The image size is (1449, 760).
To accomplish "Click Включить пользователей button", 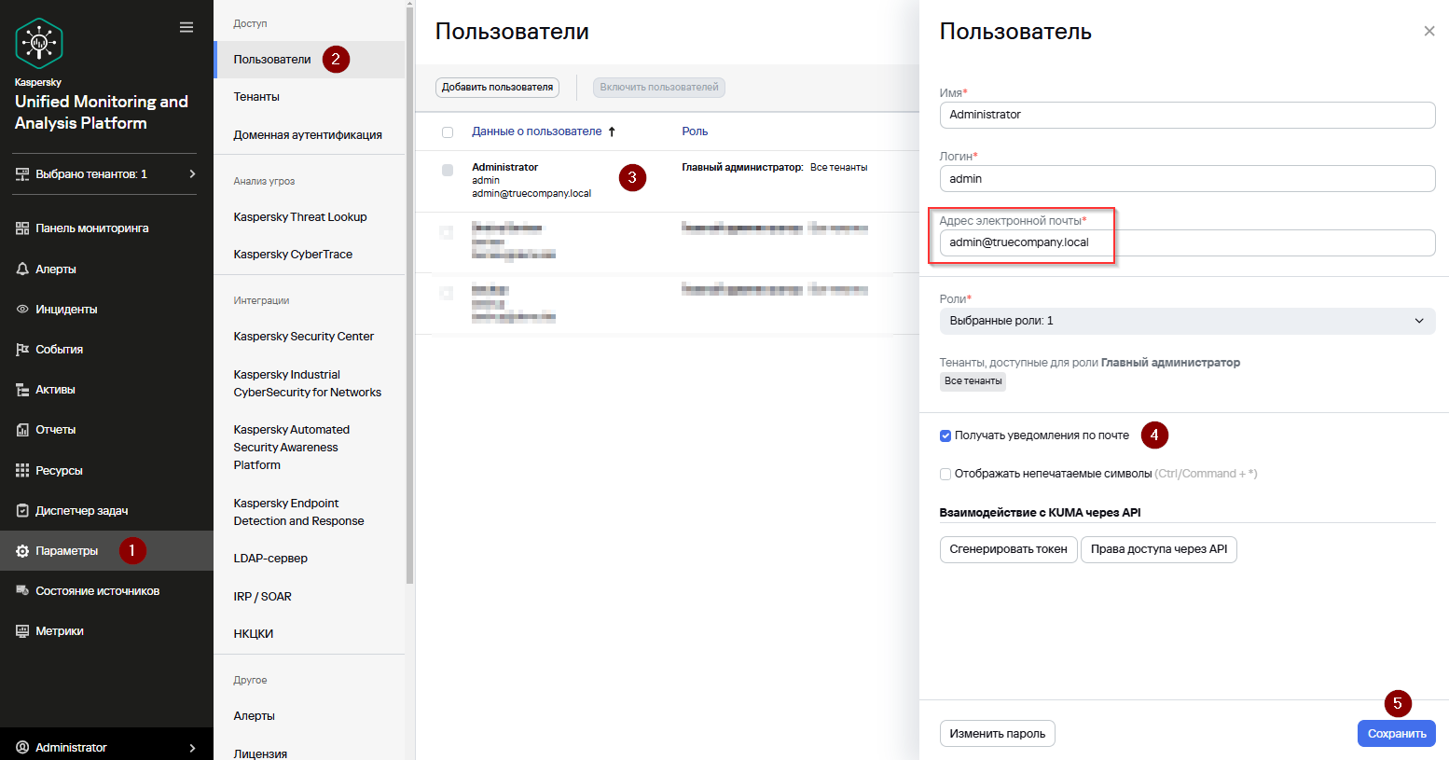I will coord(659,88).
